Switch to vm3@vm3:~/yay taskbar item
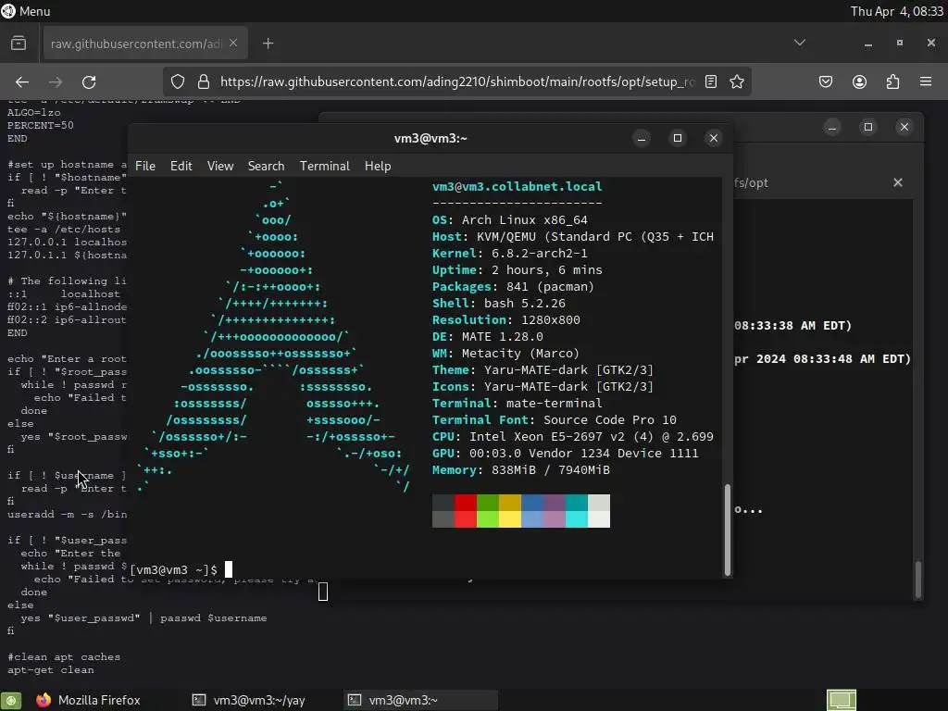This screenshot has width=948, height=711. pyautogui.click(x=248, y=700)
